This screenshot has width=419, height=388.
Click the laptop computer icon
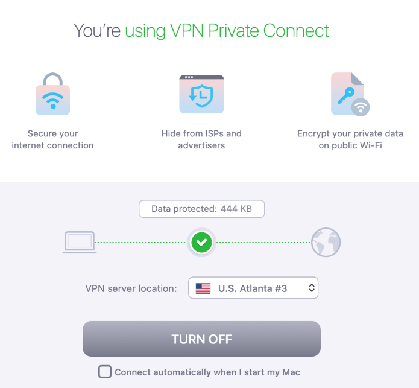click(x=80, y=242)
